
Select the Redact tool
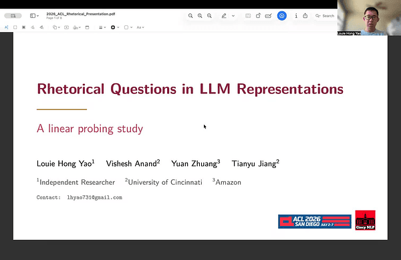[x=24, y=27]
